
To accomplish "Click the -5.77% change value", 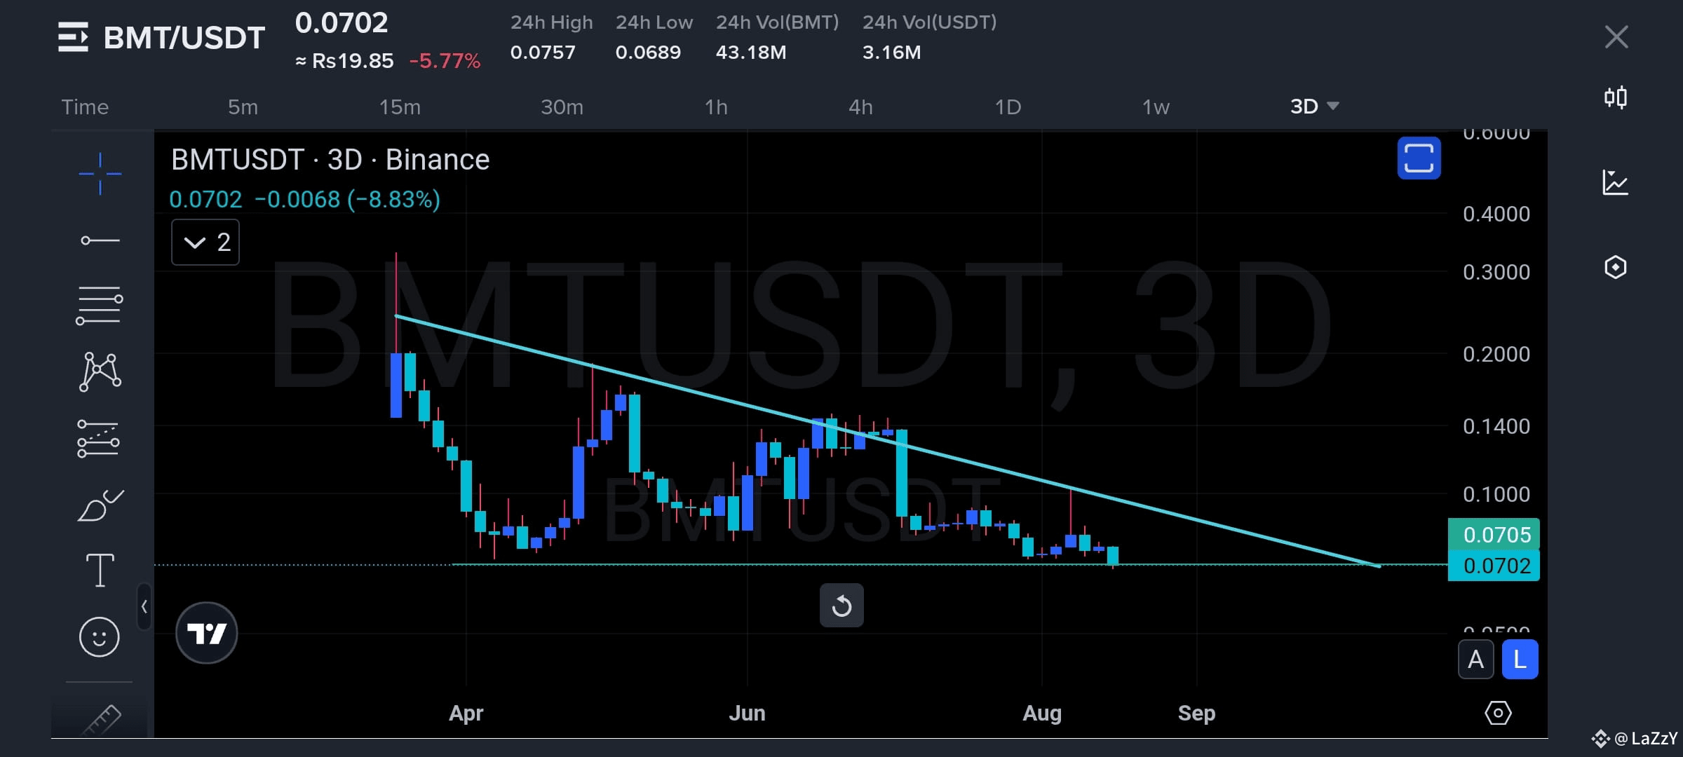I will [445, 61].
